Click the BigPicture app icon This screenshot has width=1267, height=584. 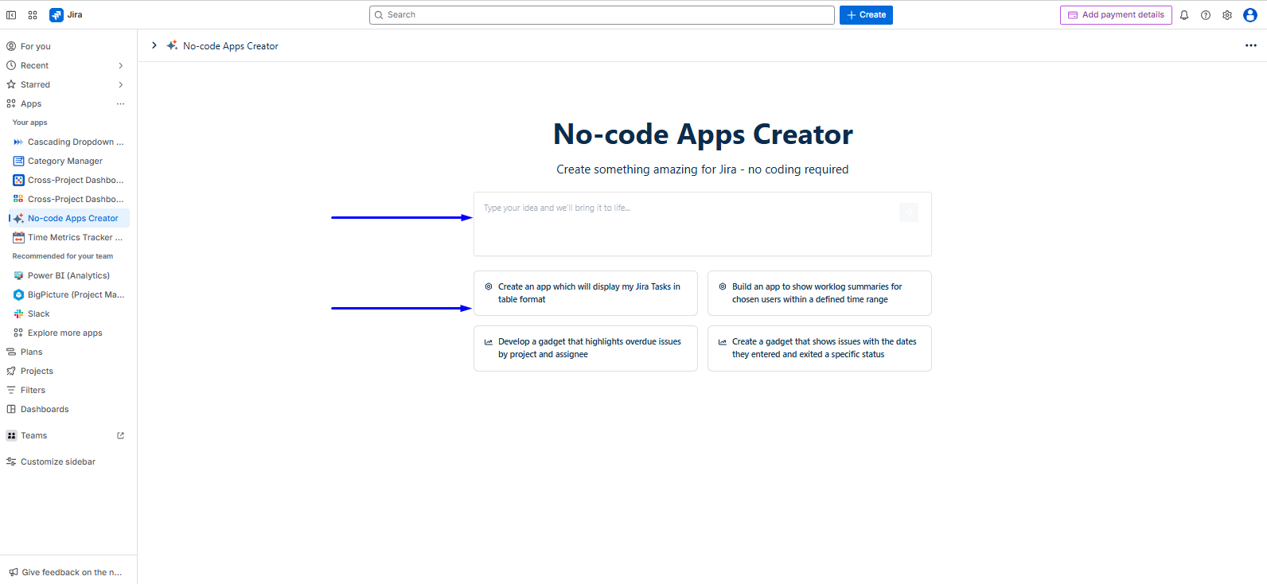click(x=18, y=294)
